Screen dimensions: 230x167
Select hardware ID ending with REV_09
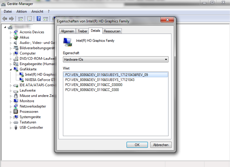116,75
